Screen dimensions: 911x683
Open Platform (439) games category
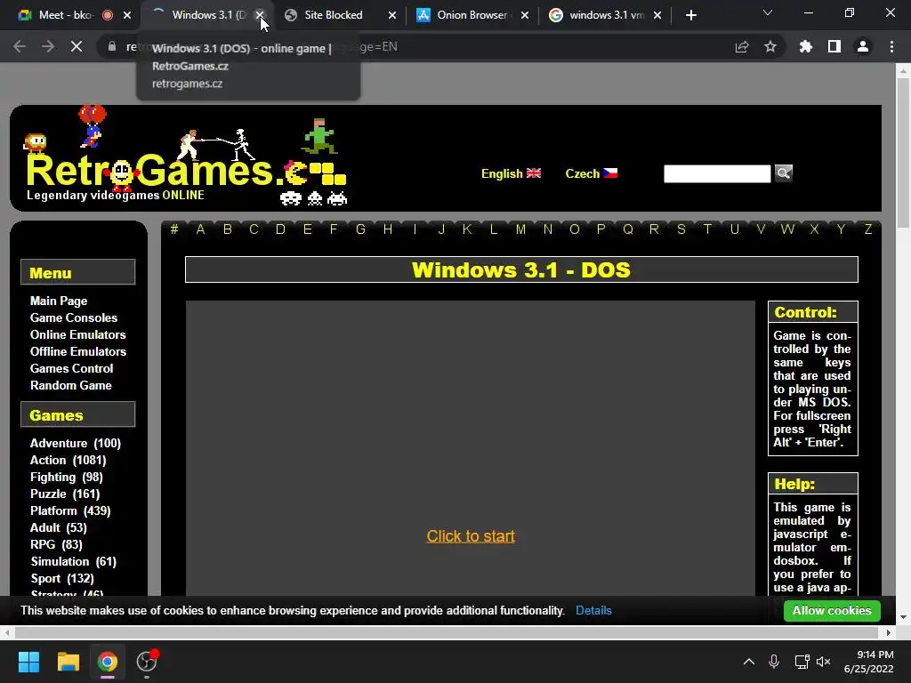coord(70,510)
